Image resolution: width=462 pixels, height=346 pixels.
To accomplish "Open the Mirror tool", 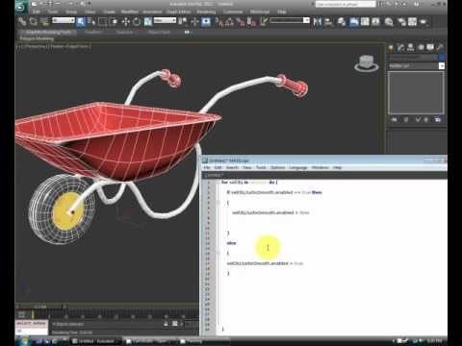I will pyautogui.click(x=318, y=22).
